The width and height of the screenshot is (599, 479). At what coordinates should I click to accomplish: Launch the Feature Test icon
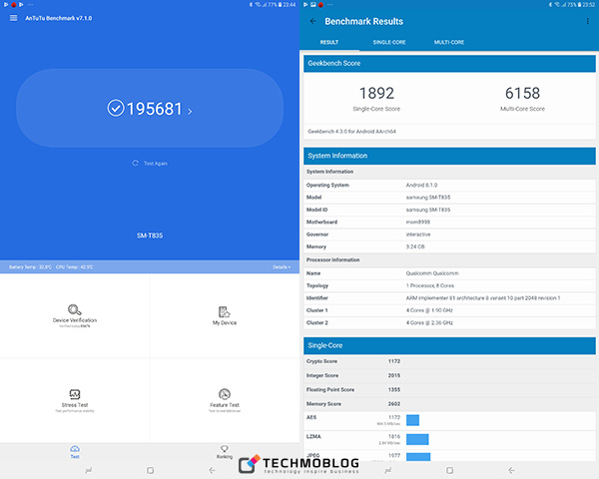point(225,394)
